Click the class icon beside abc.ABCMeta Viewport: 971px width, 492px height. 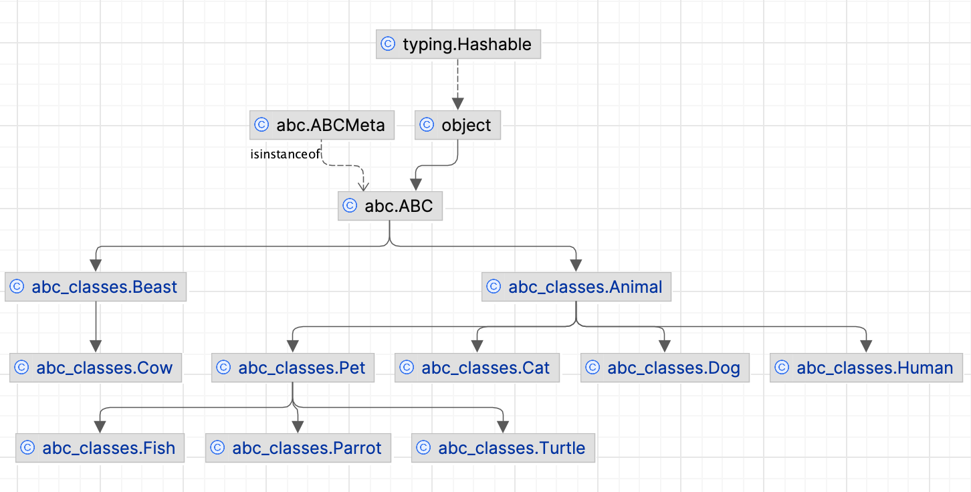tap(261, 125)
